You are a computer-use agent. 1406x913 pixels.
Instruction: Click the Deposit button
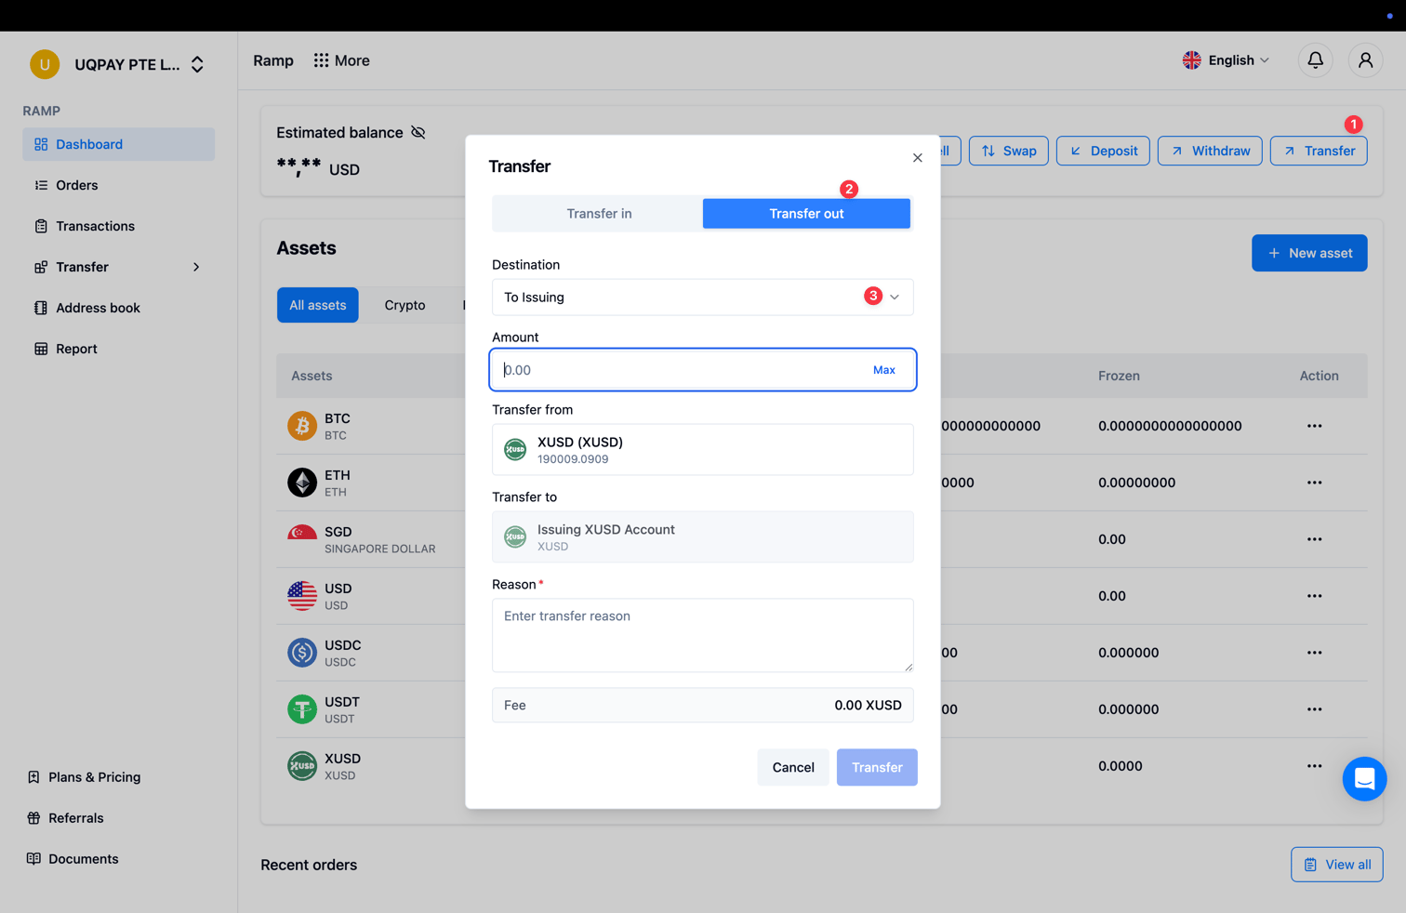point(1103,151)
